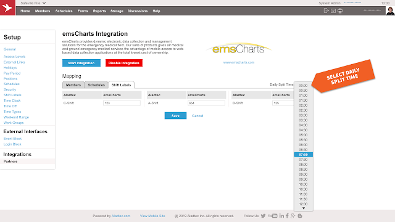Open the LinkedIn footer icon
The image size is (395, 222).
coord(281,216)
